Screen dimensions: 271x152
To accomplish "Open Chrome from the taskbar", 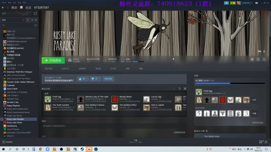I will 40,149.
